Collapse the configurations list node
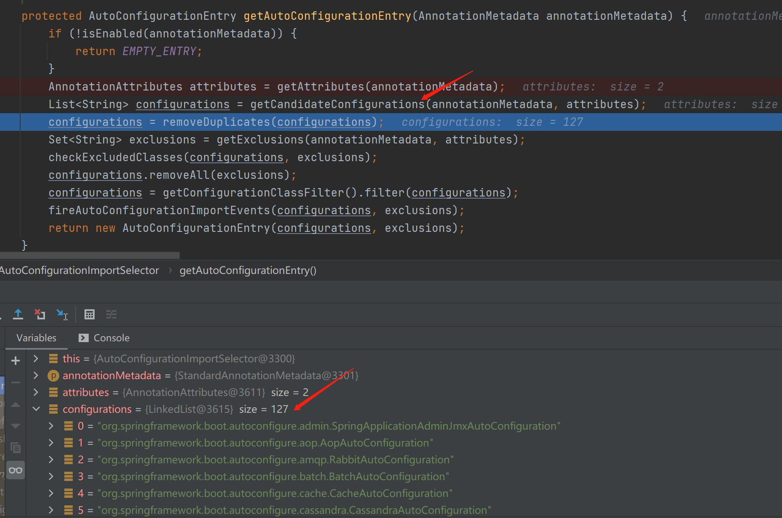The height and width of the screenshot is (518, 782). coord(36,409)
